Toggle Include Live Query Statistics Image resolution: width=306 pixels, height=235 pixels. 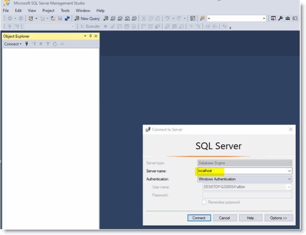[151, 26]
